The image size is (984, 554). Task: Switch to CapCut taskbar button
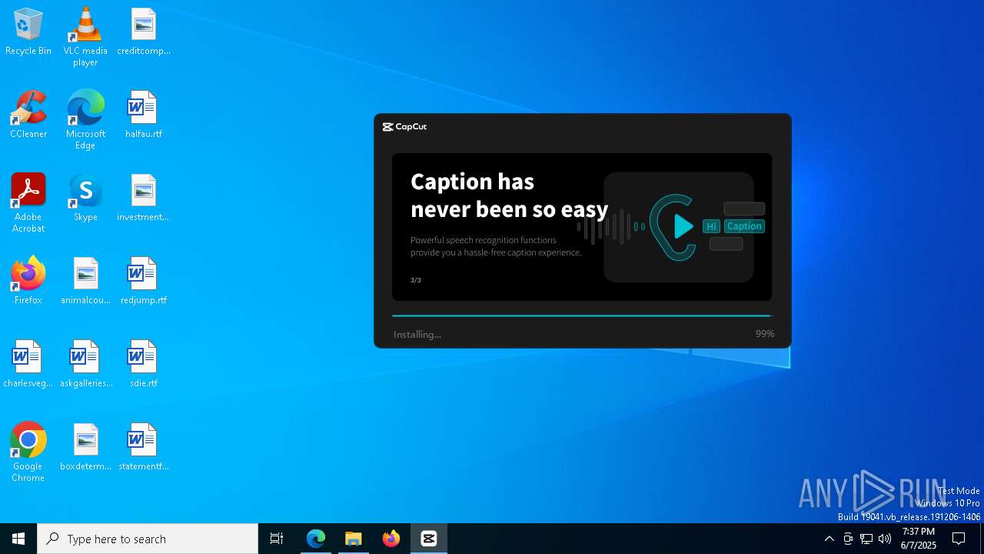point(429,539)
